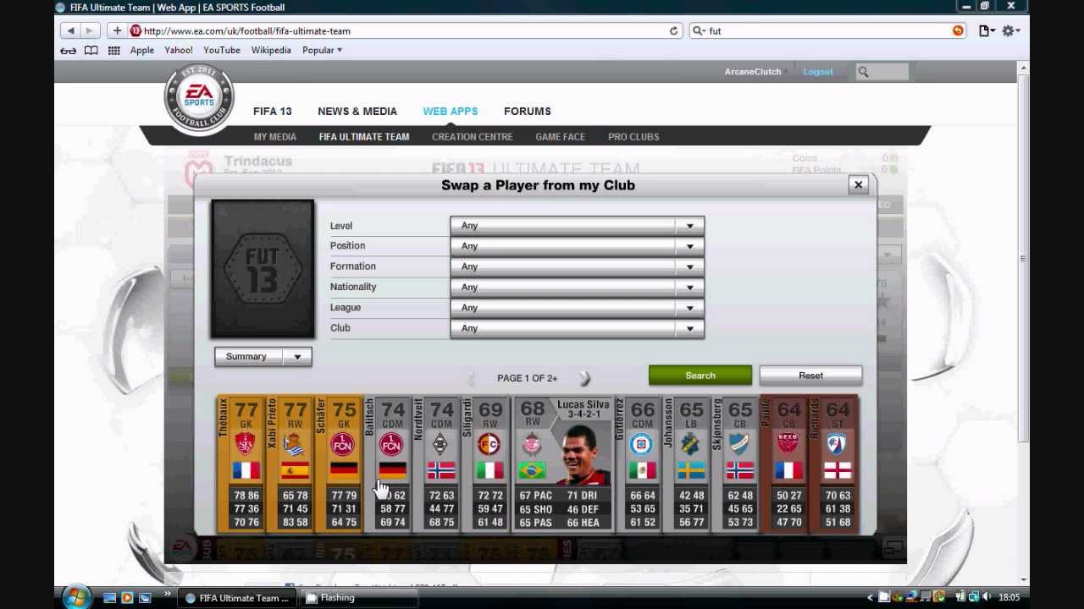Open the Level dropdown
Screen dimensions: 1084x609
click(x=577, y=226)
